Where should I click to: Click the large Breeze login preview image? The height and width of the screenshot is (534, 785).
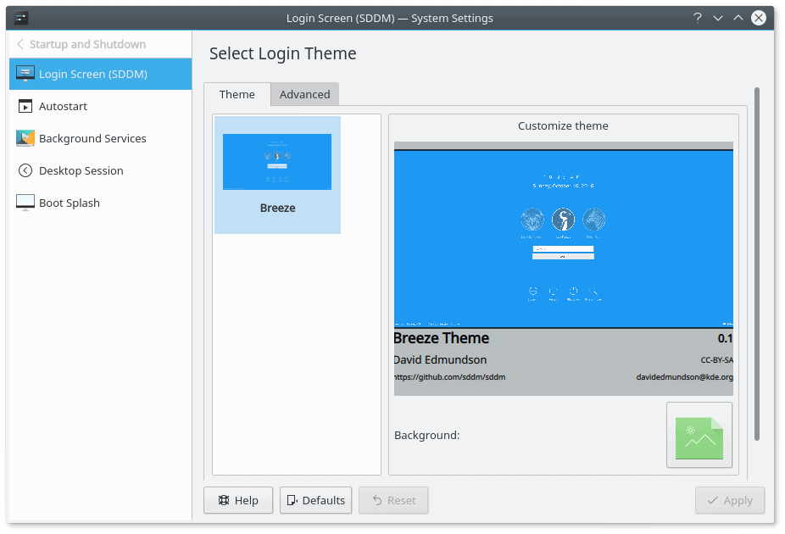coord(564,239)
